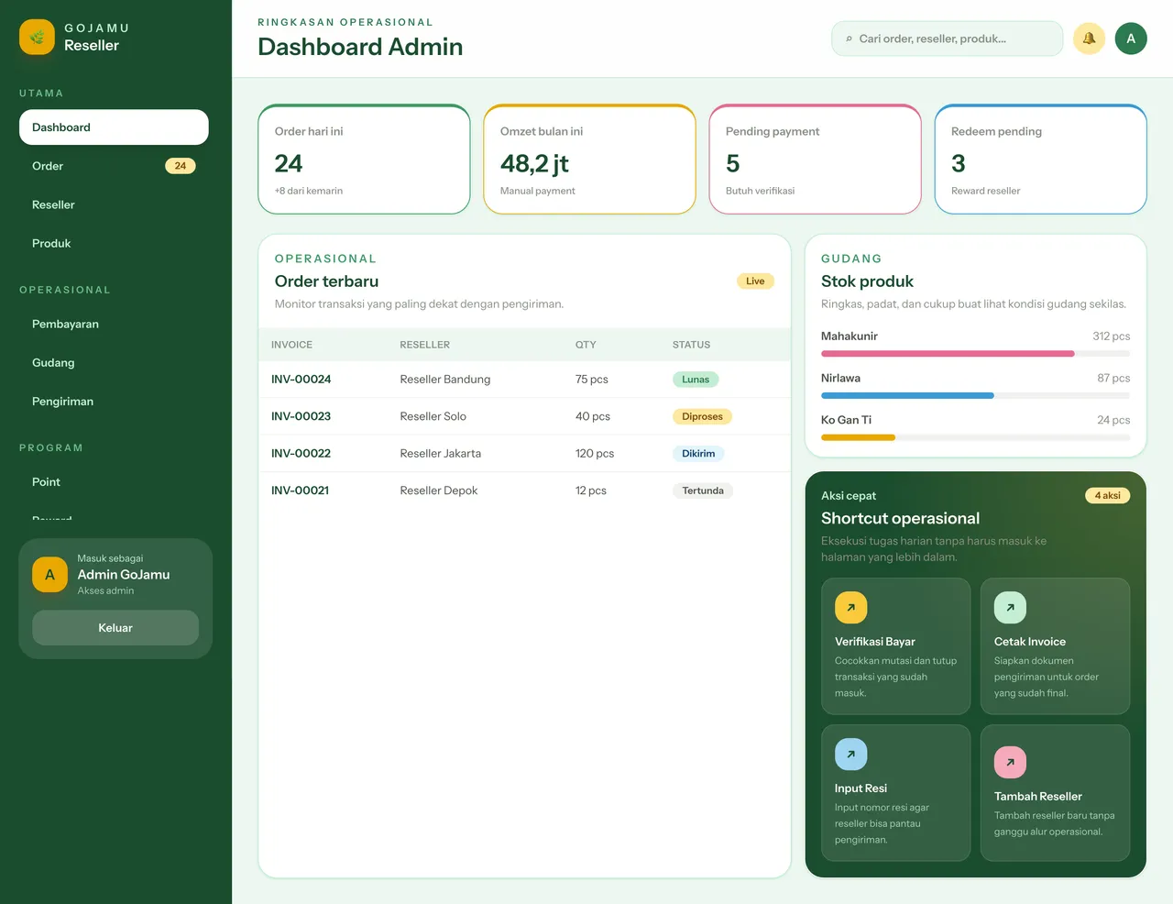Go to Pembayaran in sidebar

(x=114, y=324)
